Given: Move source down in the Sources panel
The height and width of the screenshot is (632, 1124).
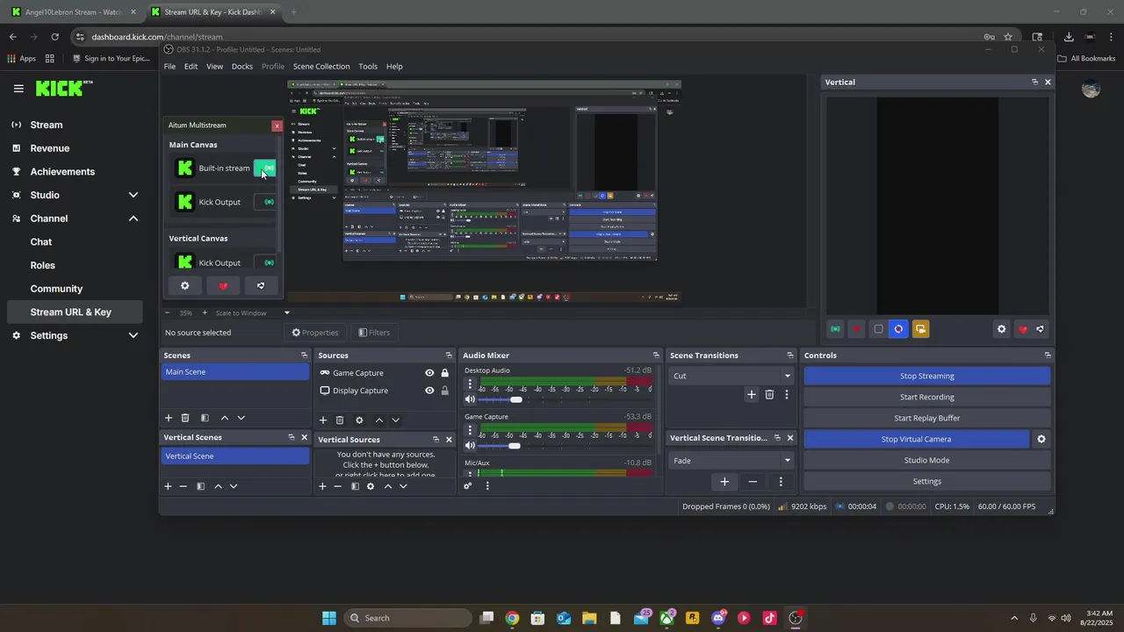Looking at the screenshot, I should [396, 420].
